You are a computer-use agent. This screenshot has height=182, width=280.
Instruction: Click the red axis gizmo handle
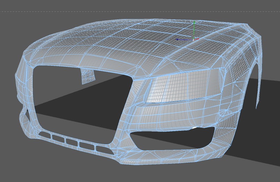[x=197, y=39]
